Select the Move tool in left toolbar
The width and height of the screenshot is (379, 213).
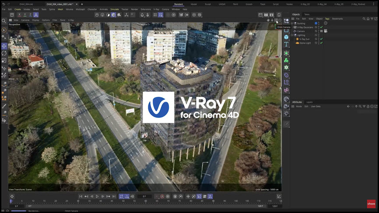(4, 46)
